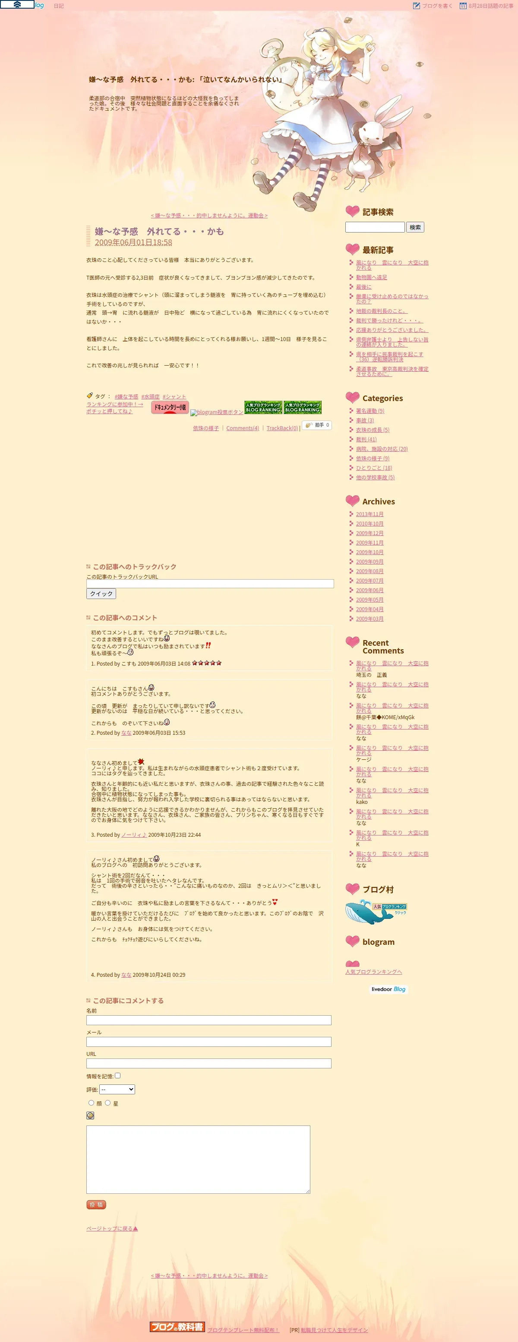518x1342 pixels.
Task: Open archive 2013年11月
Action: [x=370, y=514]
